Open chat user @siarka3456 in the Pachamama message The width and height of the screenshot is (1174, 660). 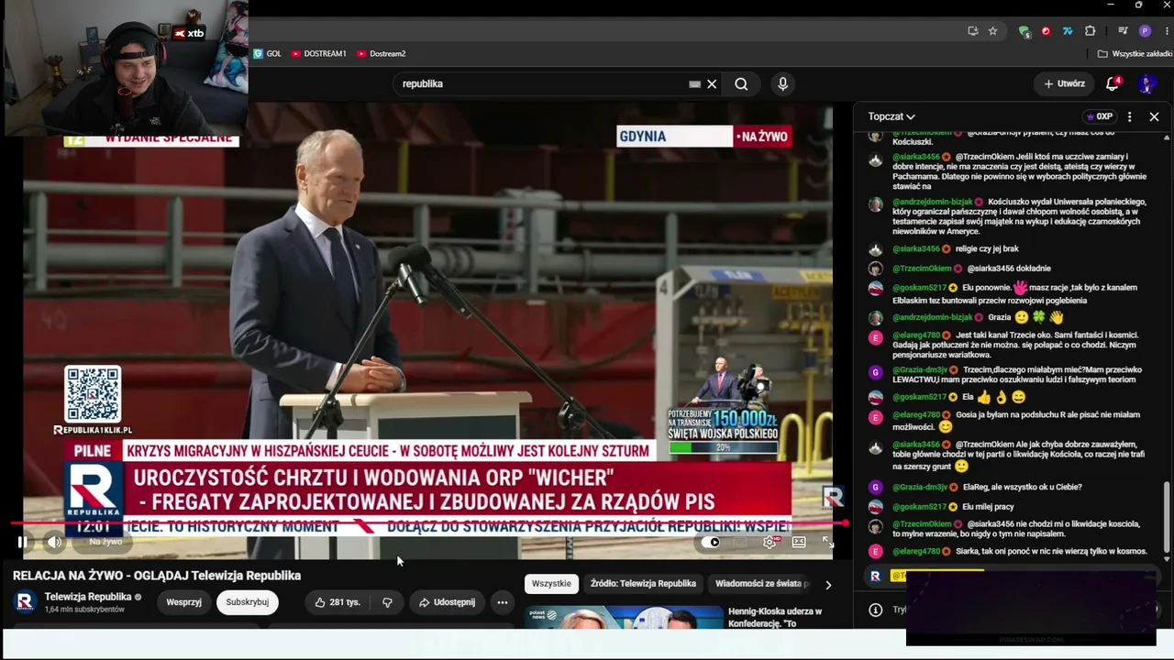tap(916, 157)
